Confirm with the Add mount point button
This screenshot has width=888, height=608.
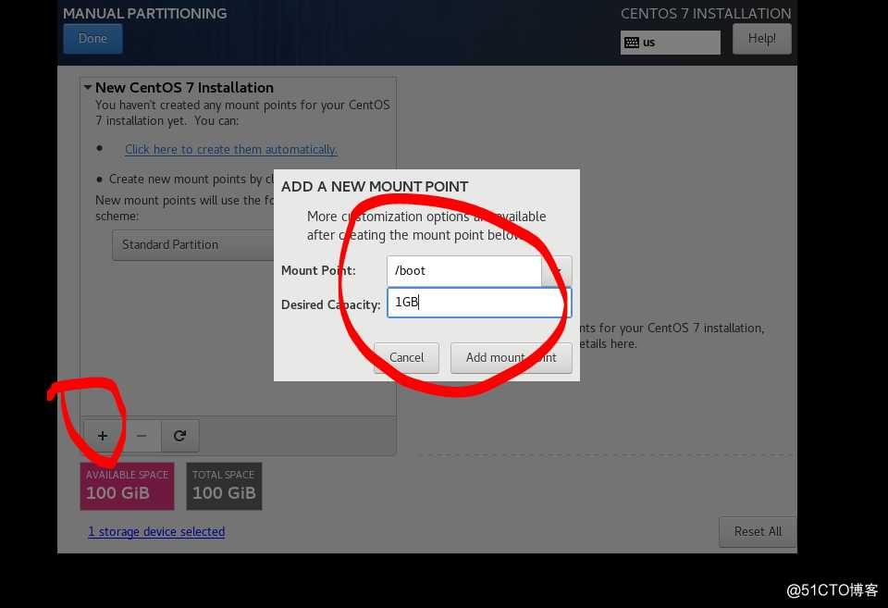pos(511,357)
